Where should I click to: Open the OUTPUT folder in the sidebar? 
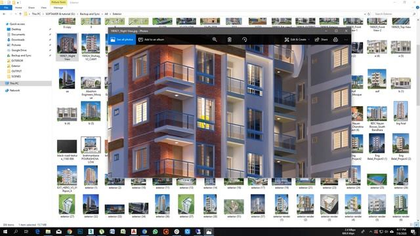[x=16, y=71]
